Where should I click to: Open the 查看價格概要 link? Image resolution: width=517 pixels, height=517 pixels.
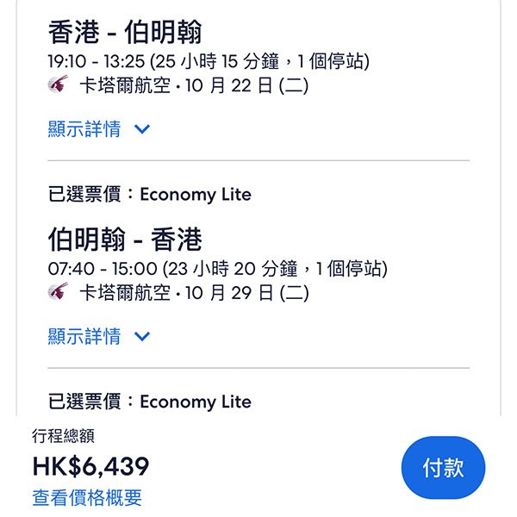[x=87, y=497]
